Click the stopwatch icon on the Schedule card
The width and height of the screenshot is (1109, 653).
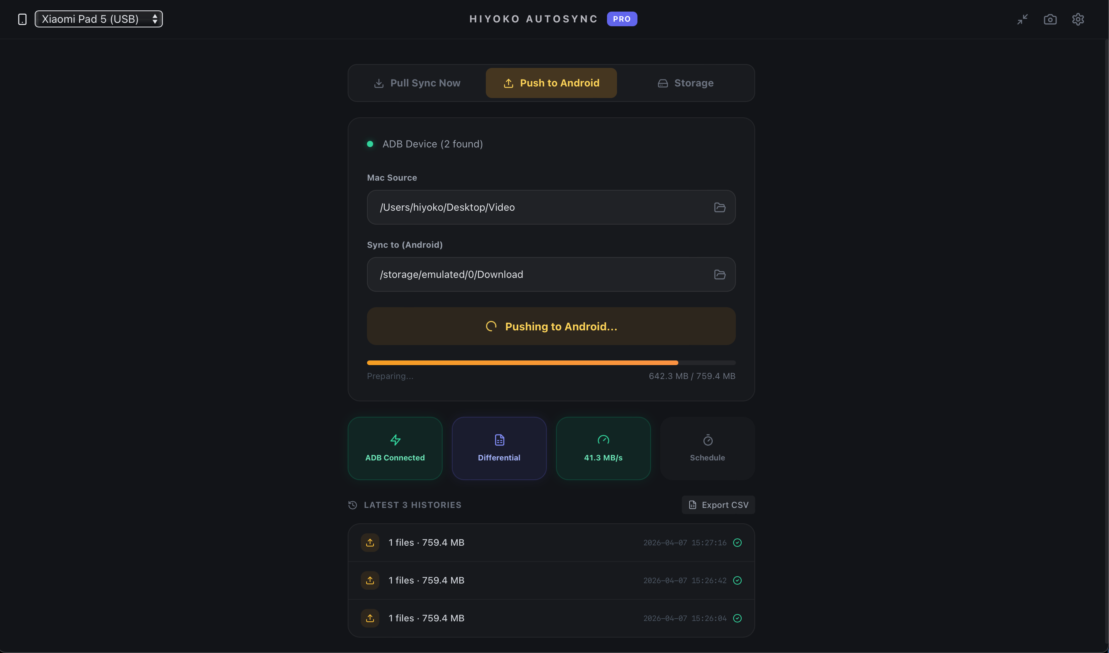click(x=708, y=440)
